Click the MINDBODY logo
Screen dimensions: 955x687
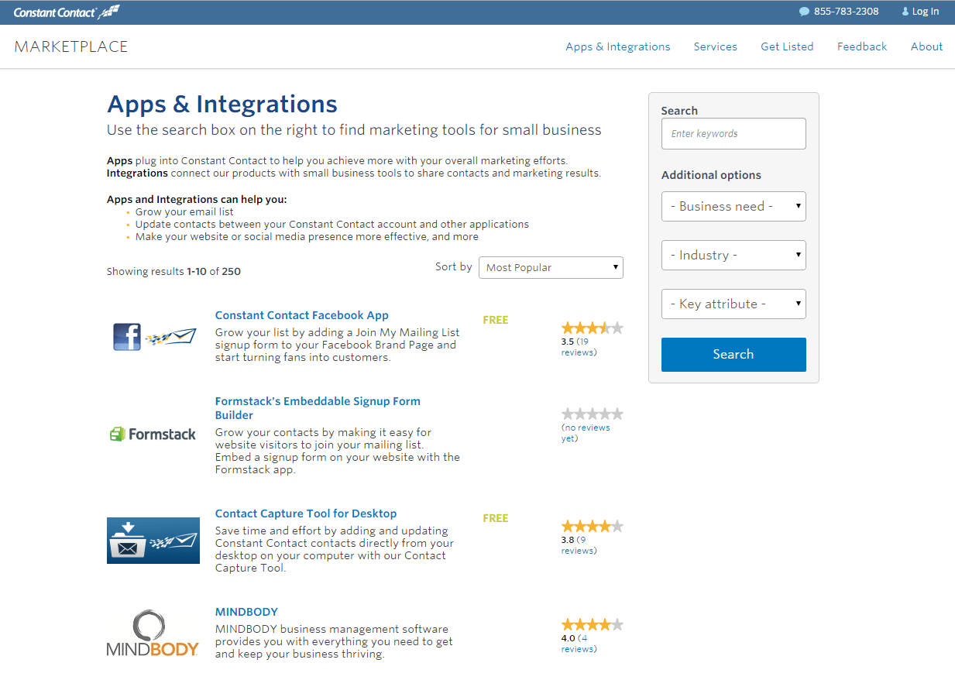point(153,634)
